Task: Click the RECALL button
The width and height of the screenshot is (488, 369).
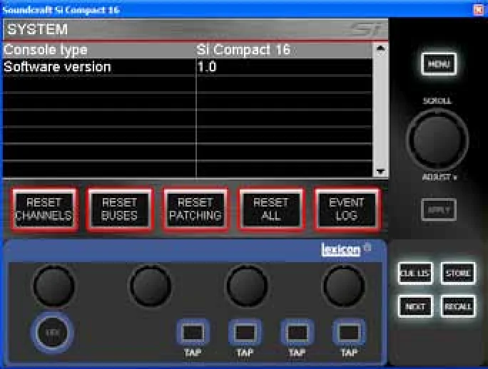Action: 458,306
